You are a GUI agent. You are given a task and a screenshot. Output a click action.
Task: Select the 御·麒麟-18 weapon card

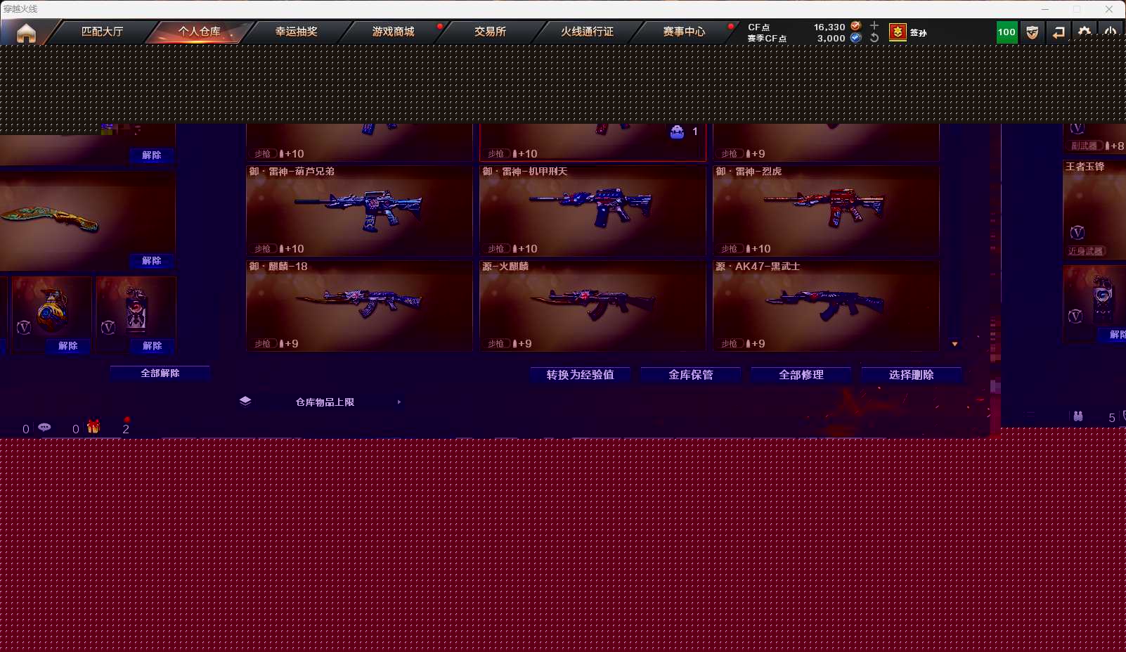tap(359, 305)
